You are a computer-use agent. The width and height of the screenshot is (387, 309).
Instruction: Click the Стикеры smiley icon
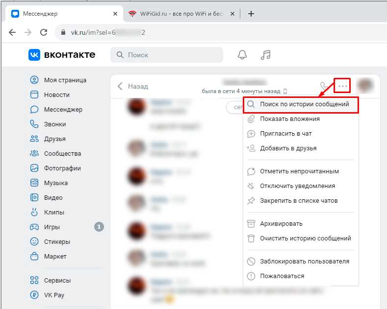[x=34, y=241]
